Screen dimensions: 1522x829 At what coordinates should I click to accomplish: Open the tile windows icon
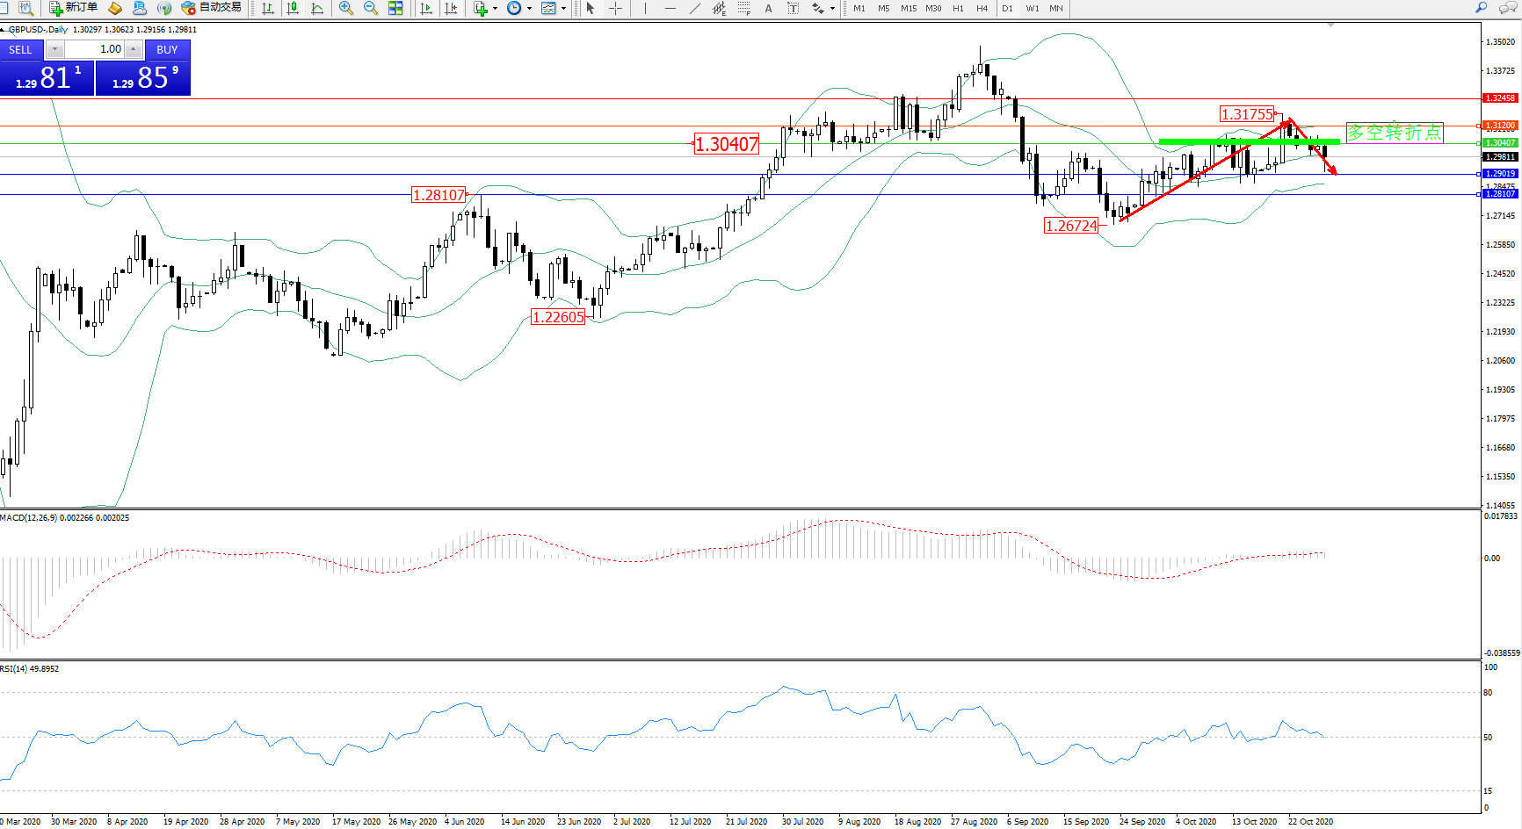(395, 8)
